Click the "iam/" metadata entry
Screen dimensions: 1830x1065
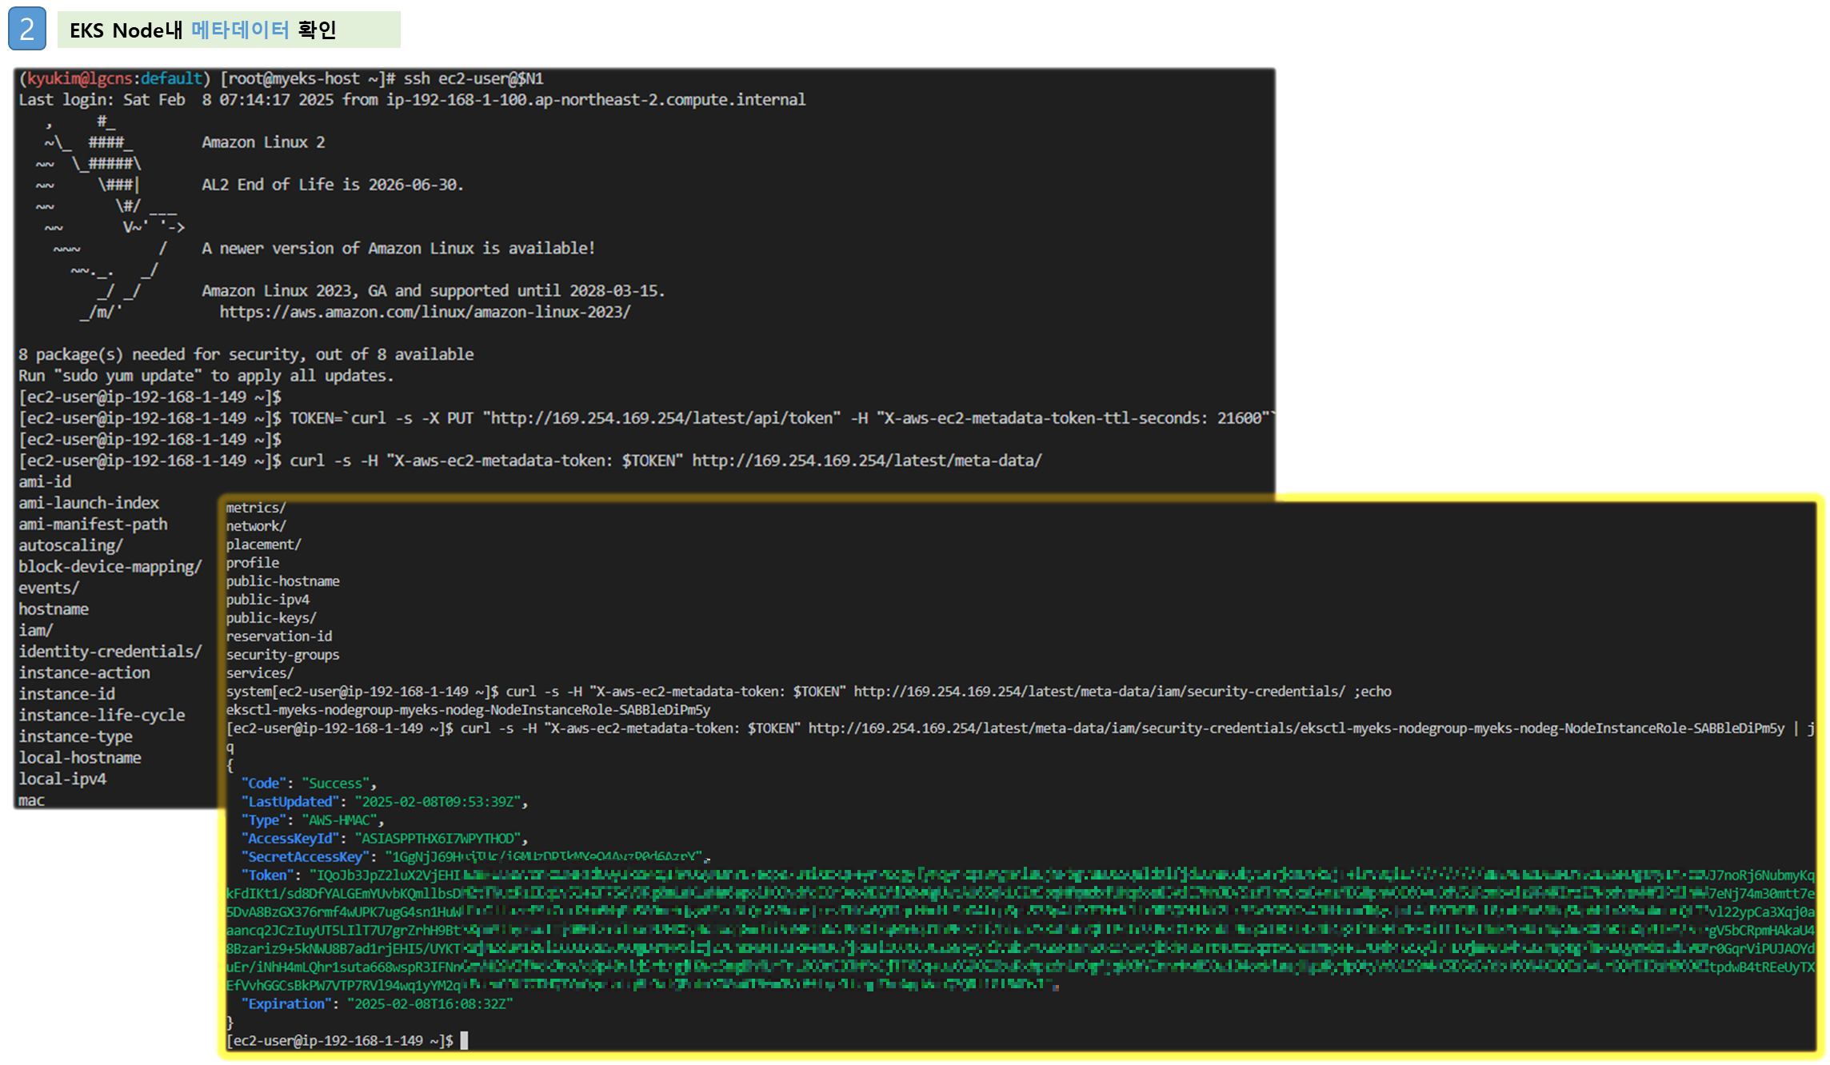click(x=35, y=630)
